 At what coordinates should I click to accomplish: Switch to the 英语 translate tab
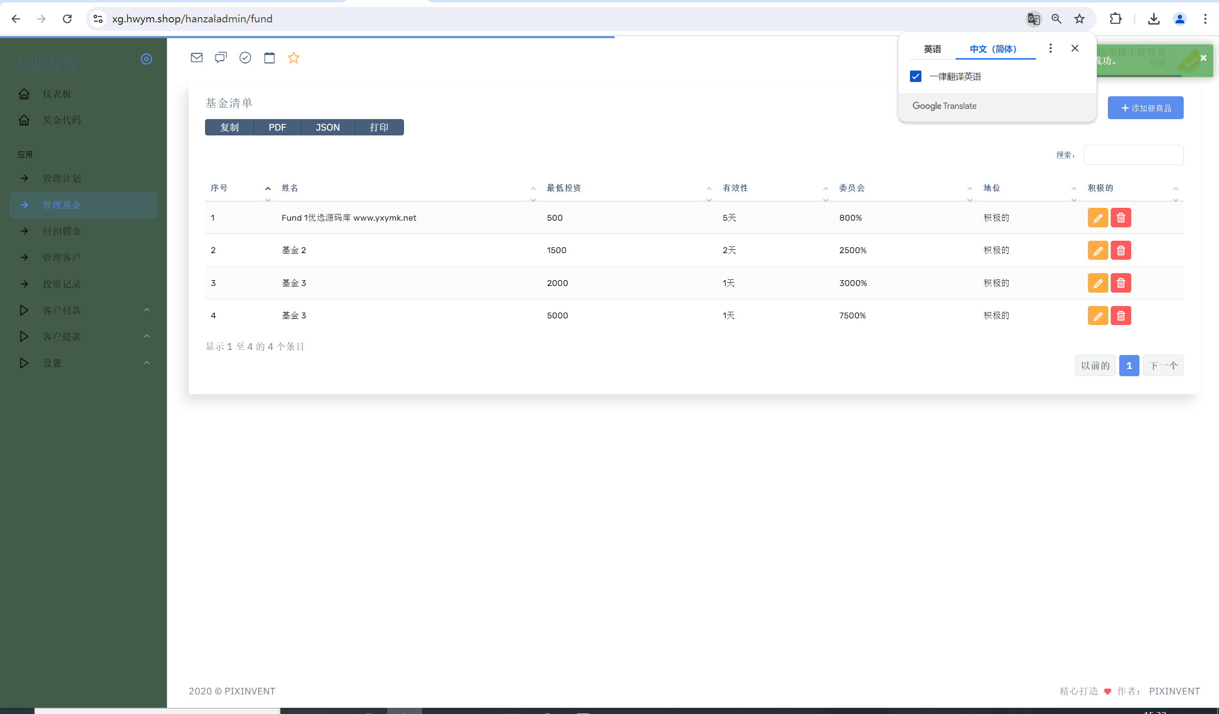(x=932, y=49)
